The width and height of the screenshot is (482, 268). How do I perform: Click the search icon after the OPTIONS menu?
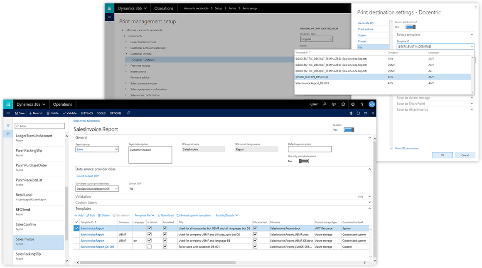click(x=128, y=113)
